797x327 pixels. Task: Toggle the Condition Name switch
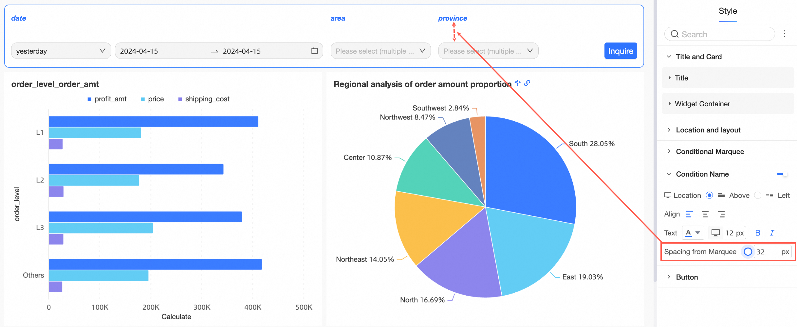click(x=782, y=174)
